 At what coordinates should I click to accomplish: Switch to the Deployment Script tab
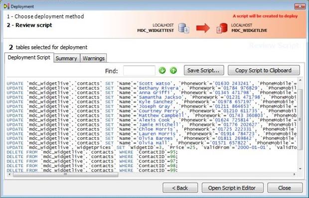[29, 58]
